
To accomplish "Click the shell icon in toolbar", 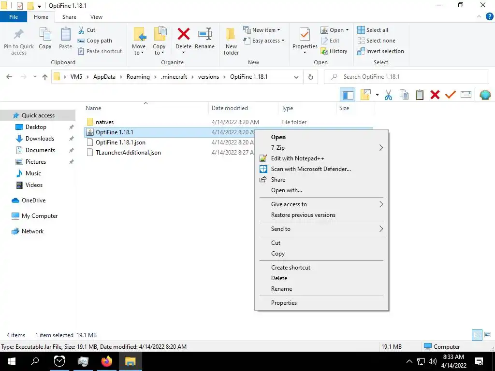I will point(485,95).
